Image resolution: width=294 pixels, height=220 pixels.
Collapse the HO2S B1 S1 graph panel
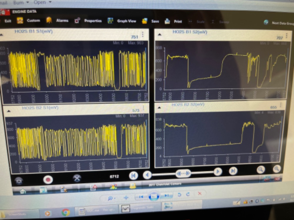click(2, 35)
